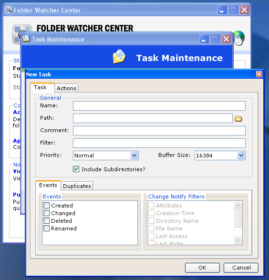Tick the Creation Time filter checkbox
The image size is (269, 280).
pos(151,213)
